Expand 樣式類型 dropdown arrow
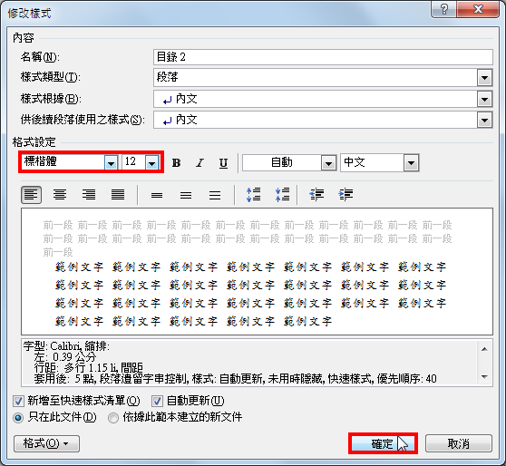The height and width of the screenshot is (466, 506). pyautogui.click(x=484, y=78)
